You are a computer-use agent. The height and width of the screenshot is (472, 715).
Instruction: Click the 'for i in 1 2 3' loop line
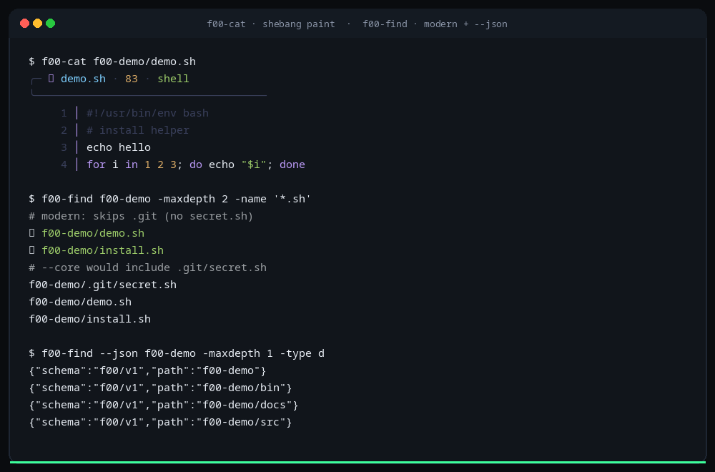coord(196,164)
